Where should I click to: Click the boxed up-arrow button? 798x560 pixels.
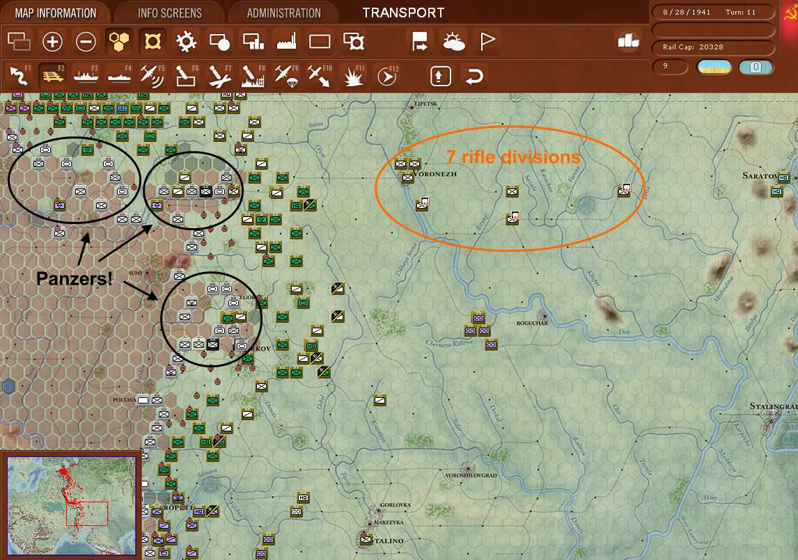pos(440,77)
